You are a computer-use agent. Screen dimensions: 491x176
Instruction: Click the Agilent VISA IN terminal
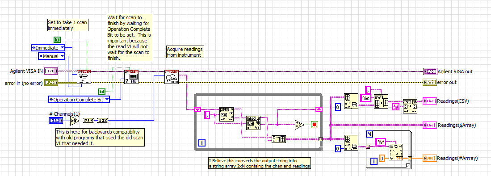point(51,71)
